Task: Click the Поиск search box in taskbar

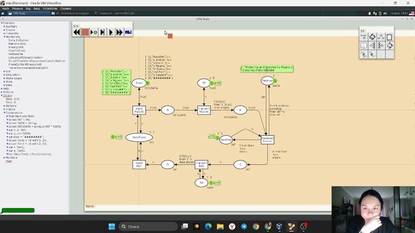Action: coord(148,227)
